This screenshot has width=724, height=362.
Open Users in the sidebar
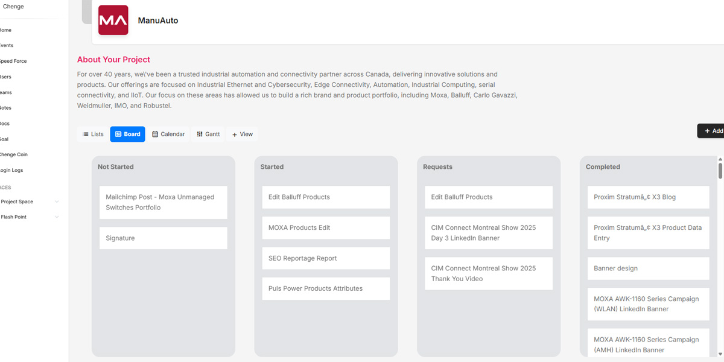[x=5, y=77]
